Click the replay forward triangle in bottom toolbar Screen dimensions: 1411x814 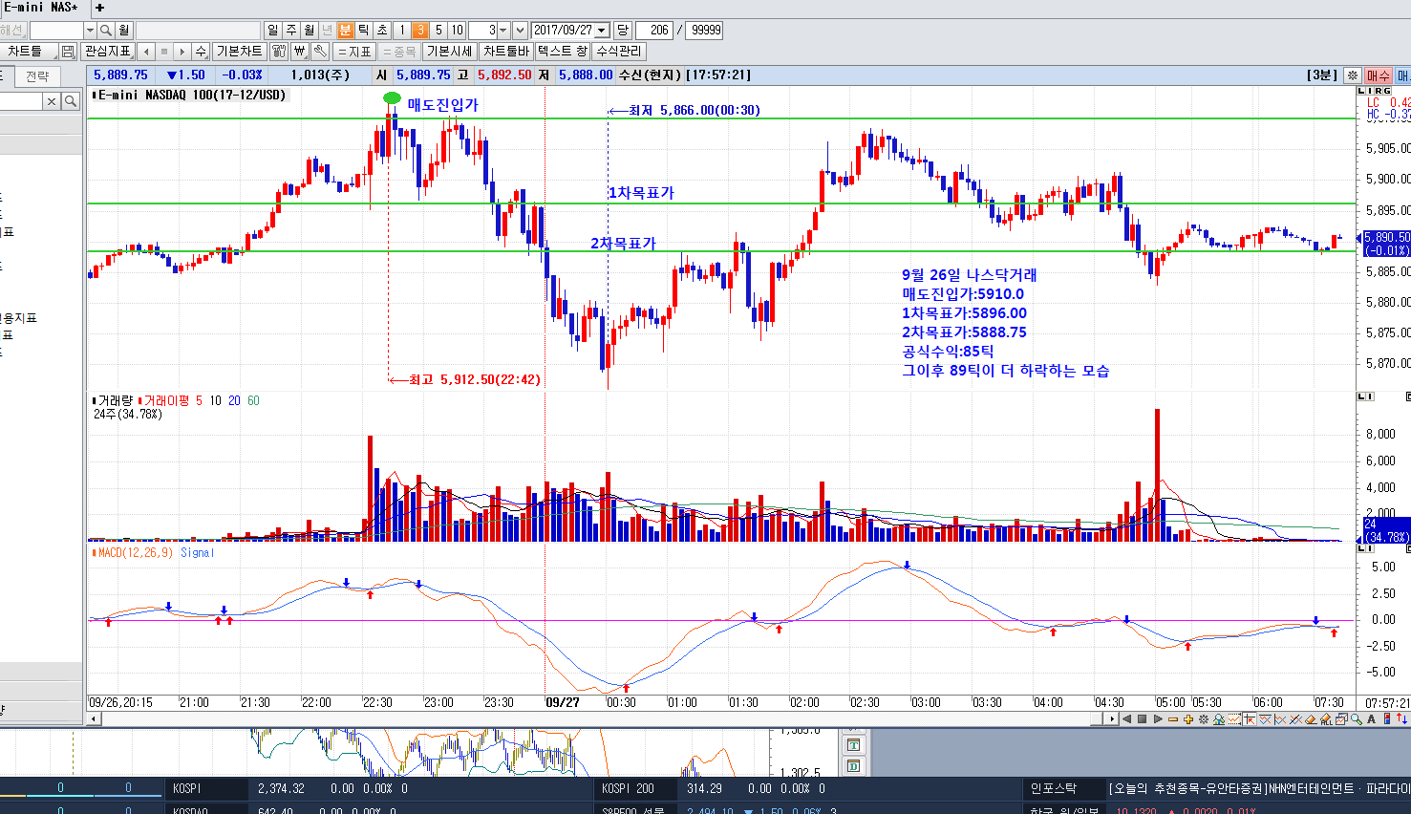(x=1158, y=719)
